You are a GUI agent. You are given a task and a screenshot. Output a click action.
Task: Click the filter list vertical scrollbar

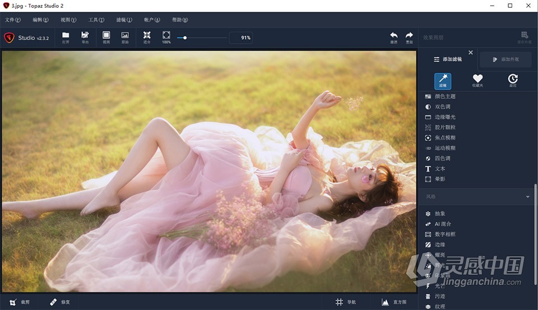(535, 234)
